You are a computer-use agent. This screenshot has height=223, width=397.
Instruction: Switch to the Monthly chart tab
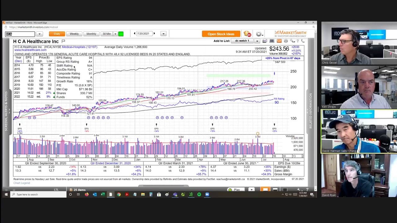click(x=91, y=34)
